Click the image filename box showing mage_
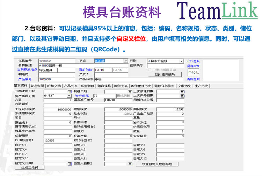The width and height of the screenshot is (262, 176). pos(193,72)
